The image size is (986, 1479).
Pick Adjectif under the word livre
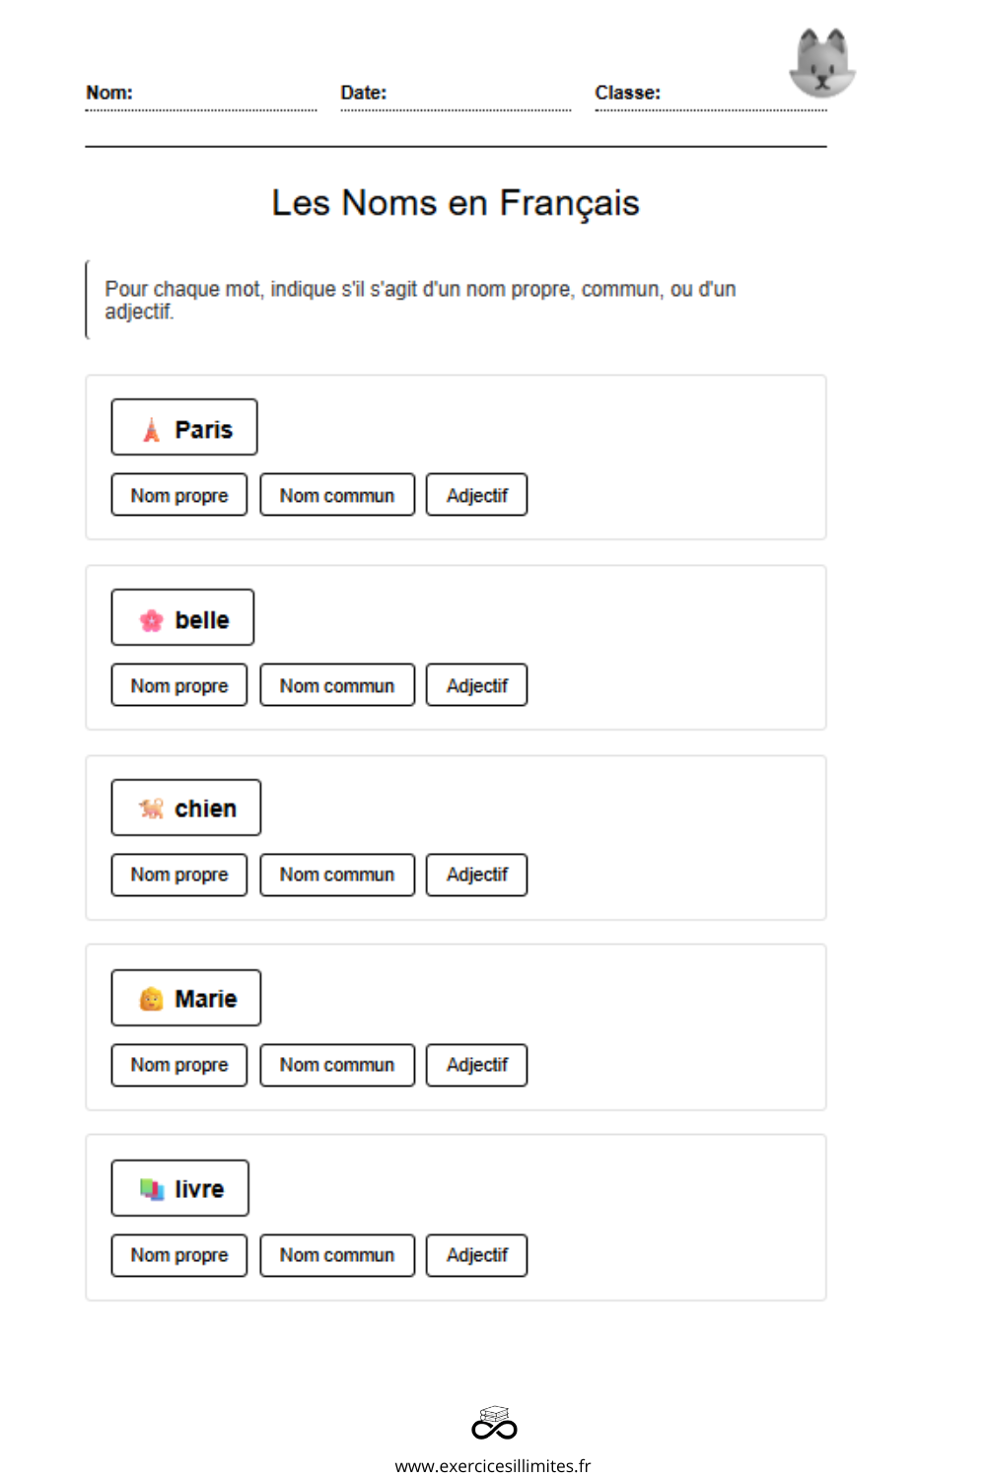click(x=476, y=1255)
